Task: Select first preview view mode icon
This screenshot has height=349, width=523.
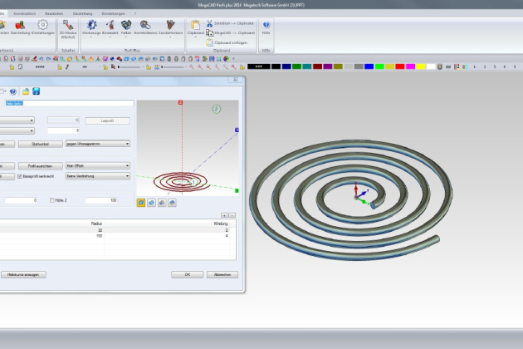Action: (x=141, y=202)
